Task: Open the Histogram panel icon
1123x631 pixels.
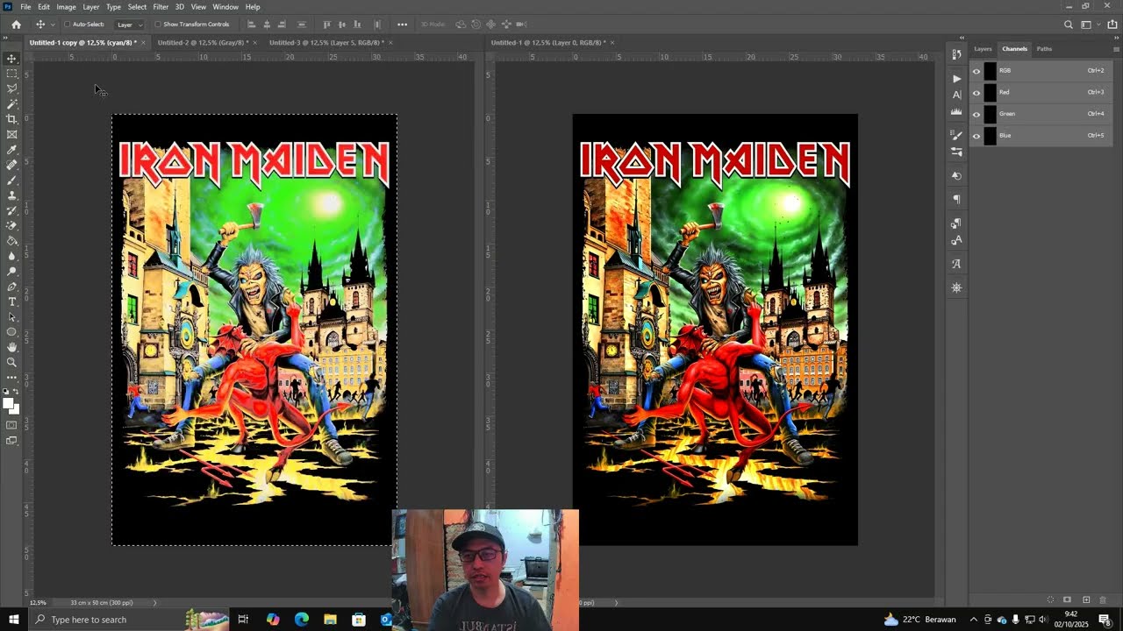Action: coord(956,112)
